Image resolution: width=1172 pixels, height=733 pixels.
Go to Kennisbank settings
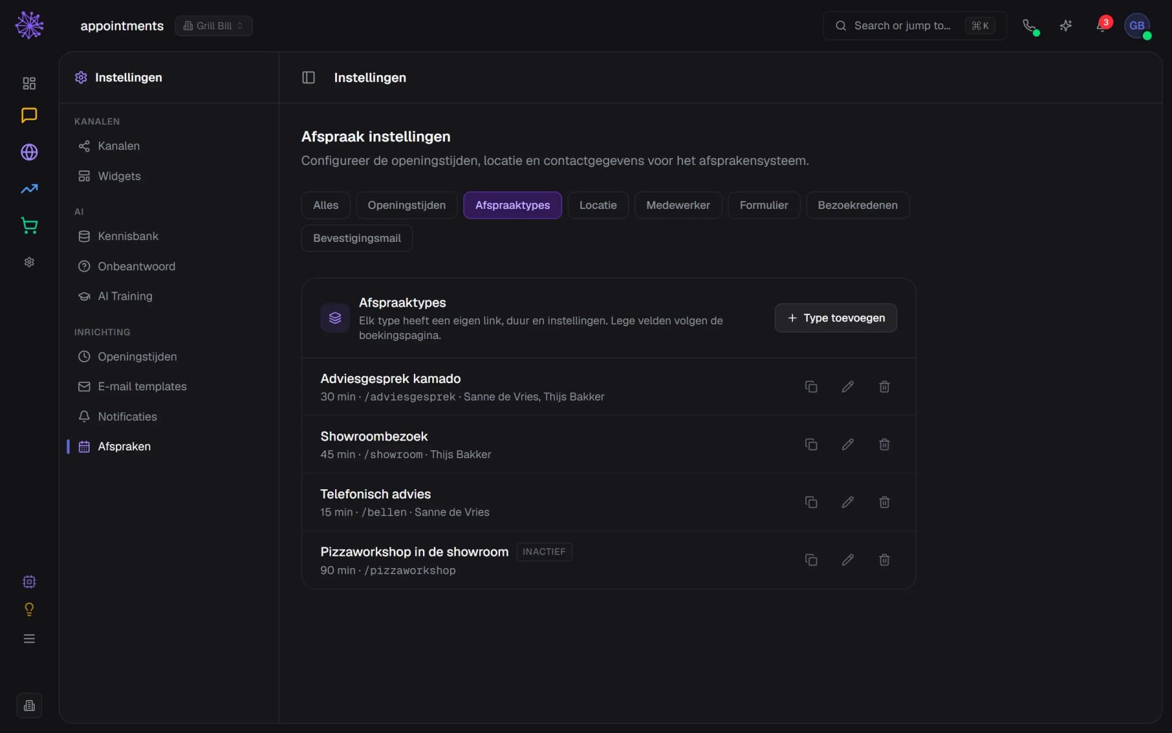point(170,236)
